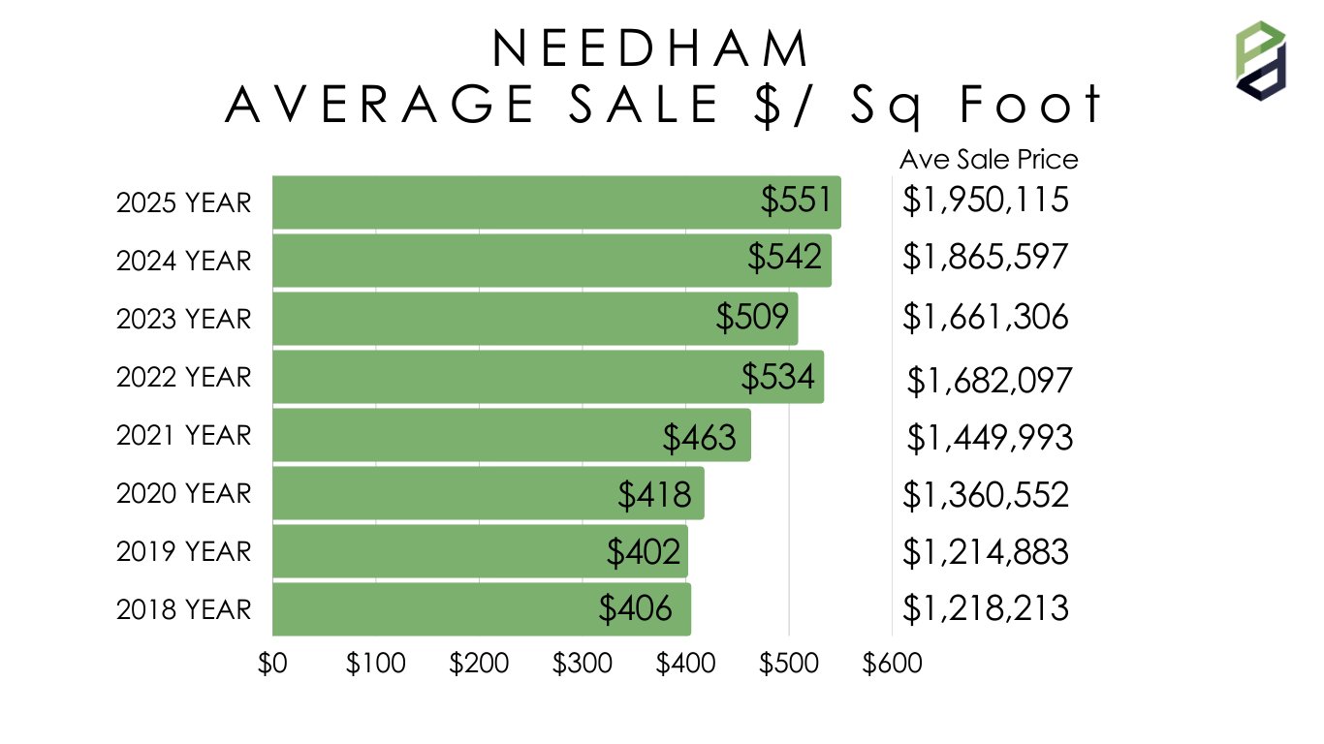Select the Ave Sale Price heading

pos(989,159)
